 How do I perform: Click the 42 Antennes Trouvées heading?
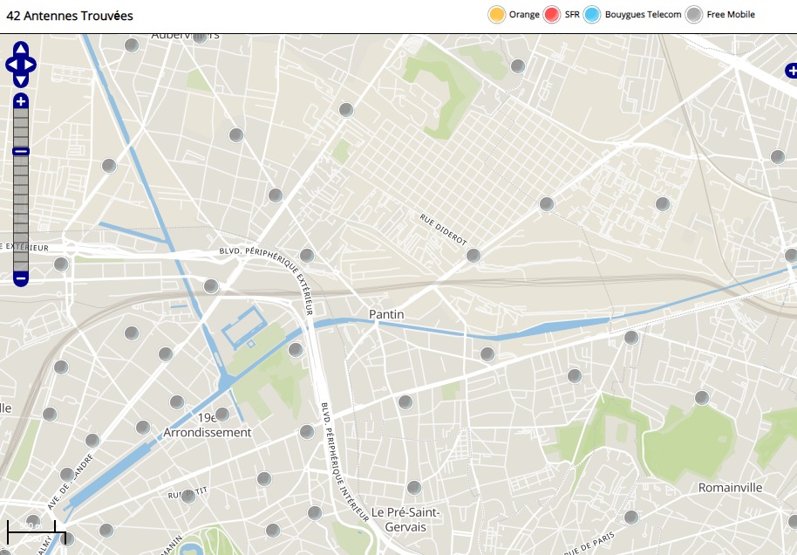click(70, 15)
